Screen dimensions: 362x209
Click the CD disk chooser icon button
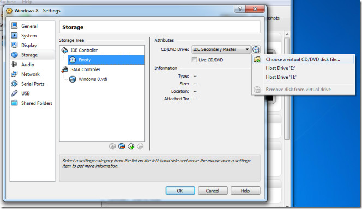click(x=256, y=49)
